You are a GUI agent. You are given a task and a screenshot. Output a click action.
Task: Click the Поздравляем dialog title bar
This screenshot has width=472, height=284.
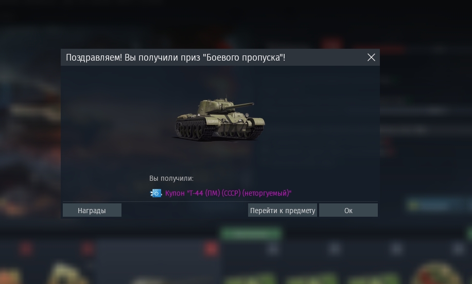tap(220, 58)
